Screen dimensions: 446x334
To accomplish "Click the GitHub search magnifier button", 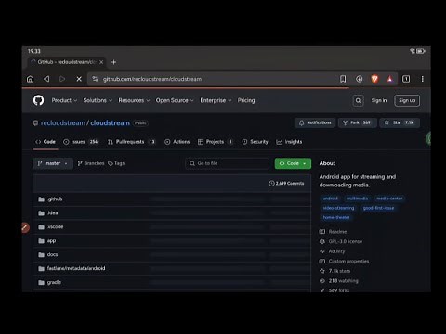I will 358,100.
